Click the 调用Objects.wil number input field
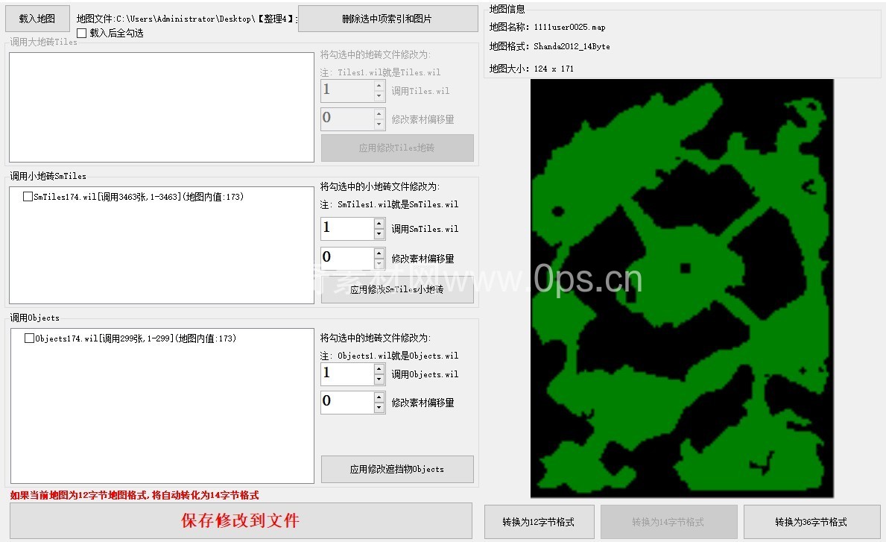 tap(347, 374)
